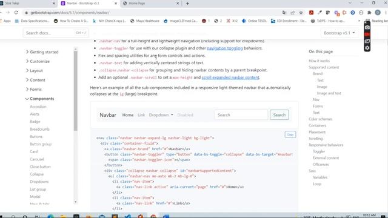Focus the Search docs input field
388x218 pixels.
(x=55, y=33)
